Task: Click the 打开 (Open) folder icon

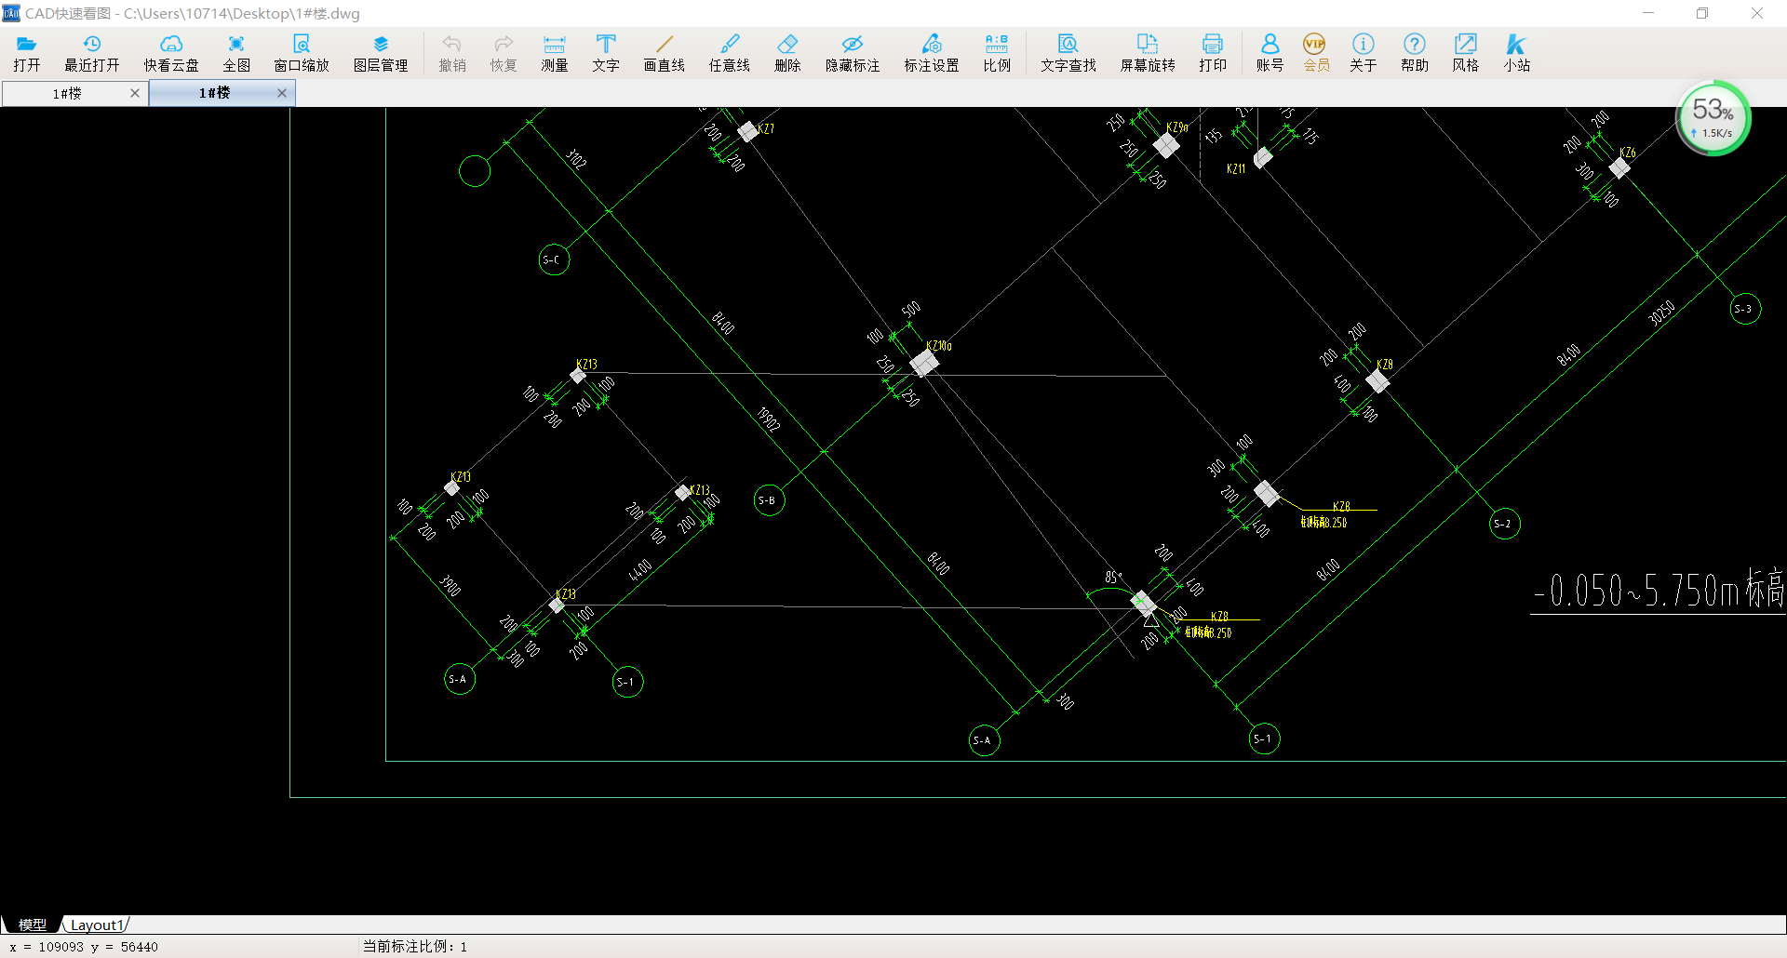Action: pyautogui.click(x=27, y=52)
